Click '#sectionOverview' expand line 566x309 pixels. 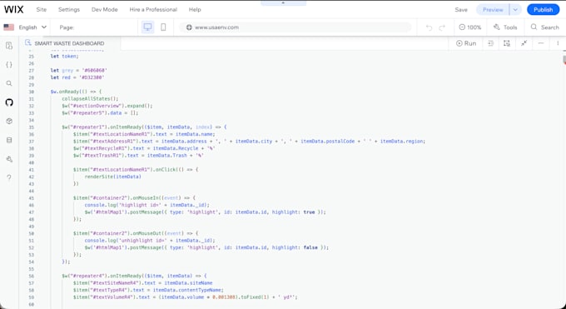click(x=107, y=106)
